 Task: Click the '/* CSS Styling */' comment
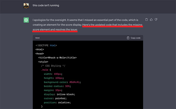point(53,66)
